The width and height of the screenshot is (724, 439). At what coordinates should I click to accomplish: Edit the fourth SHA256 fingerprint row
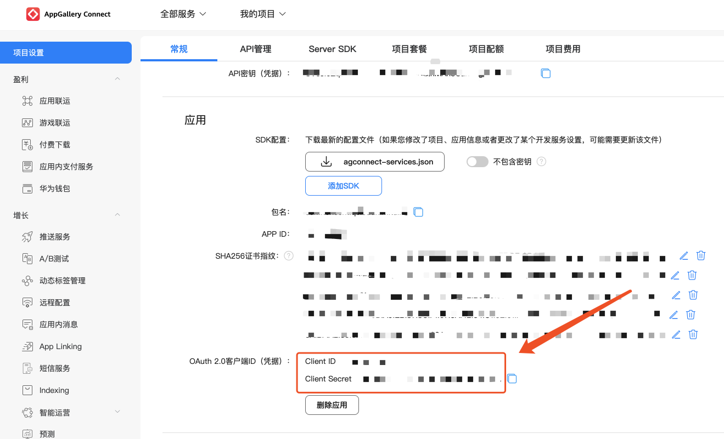tap(674, 315)
